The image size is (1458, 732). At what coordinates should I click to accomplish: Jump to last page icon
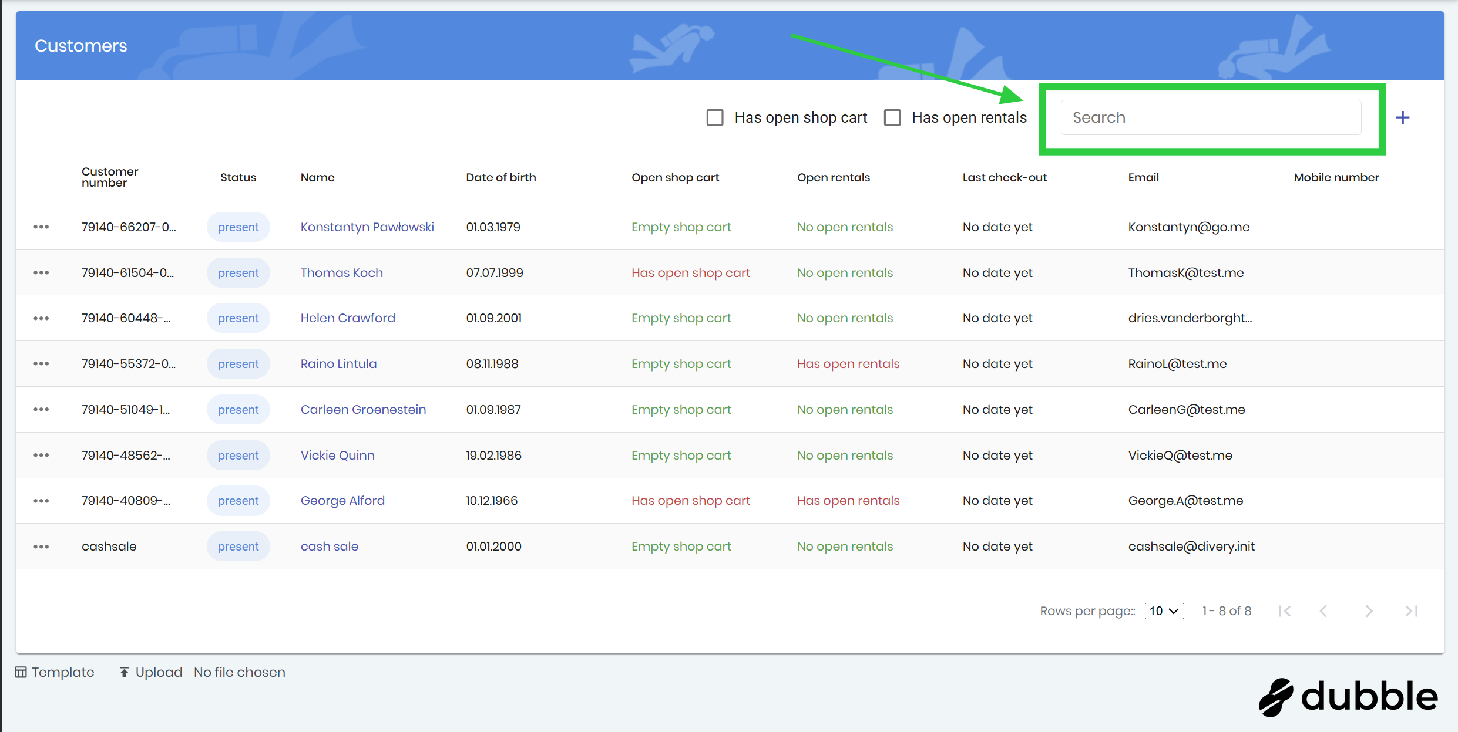1411,611
